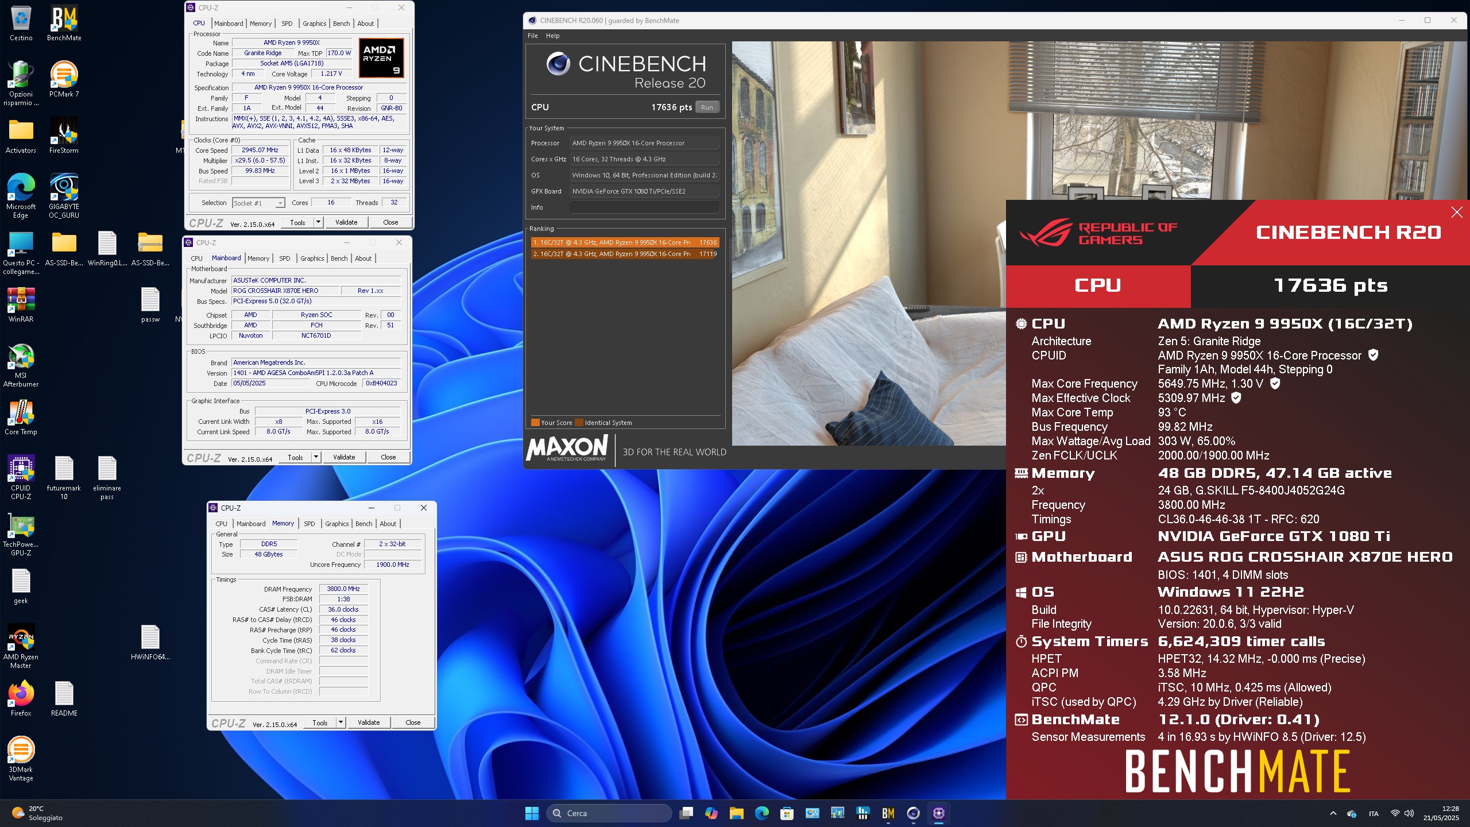Open the Socket #1 selection combo box
The height and width of the screenshot is (827, 1470).
258,203
